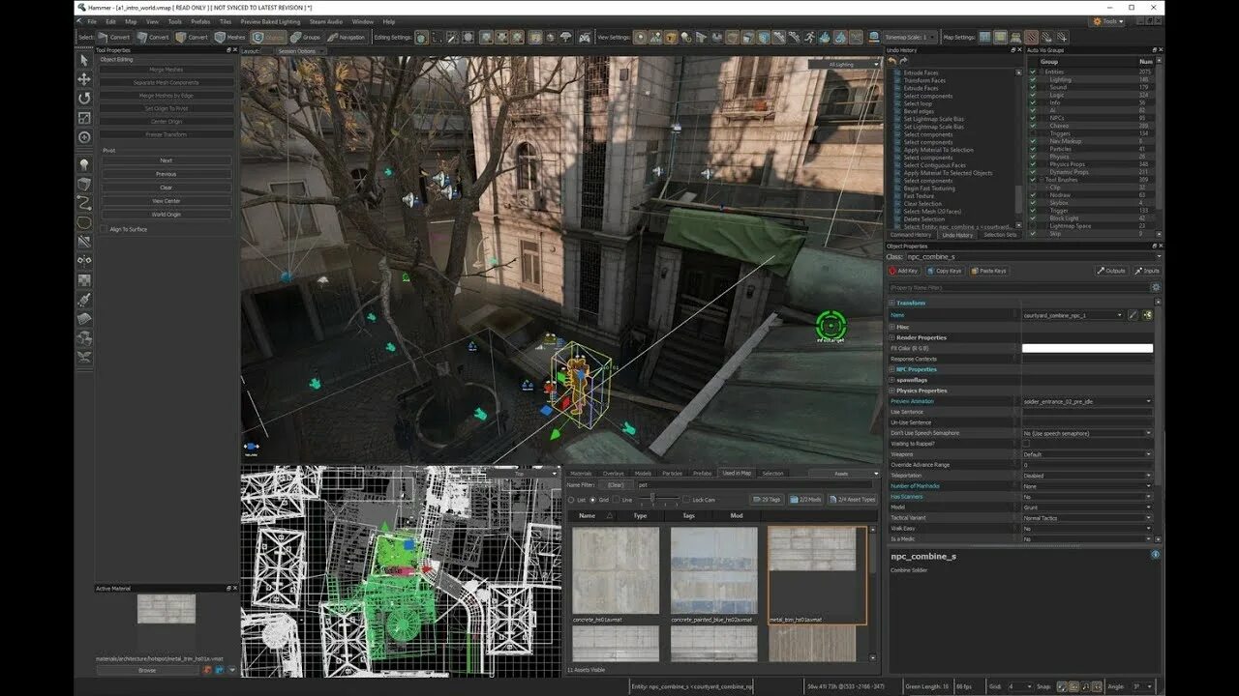Viewport: 1239px width, 696px height.
Task: Open the property filter gear settings icon
Action: coord(1156,287)
